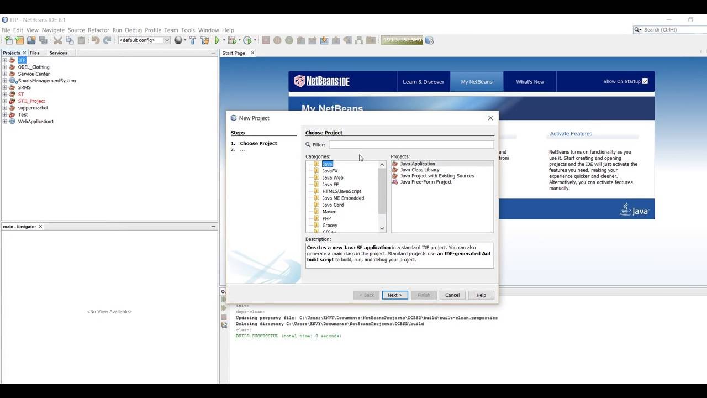Open the Profile Project dropdown arrow
The height and width of the screenshot is (398, 707).
point(255,40)
